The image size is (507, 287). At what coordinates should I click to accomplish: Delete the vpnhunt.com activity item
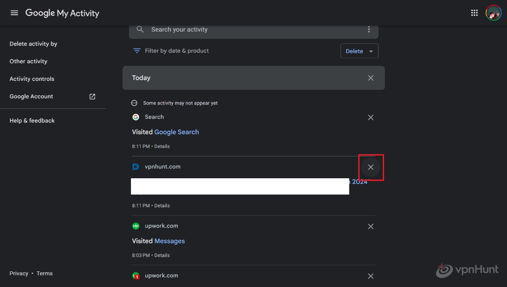(371, 167)
